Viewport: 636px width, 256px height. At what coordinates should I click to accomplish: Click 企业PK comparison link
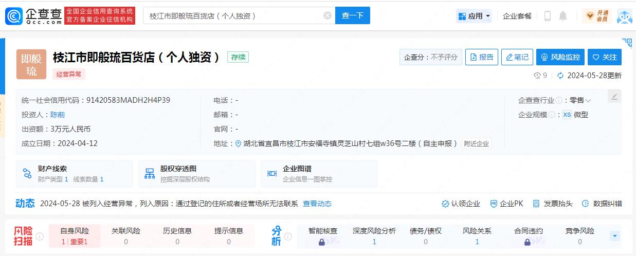coord(506,204)
